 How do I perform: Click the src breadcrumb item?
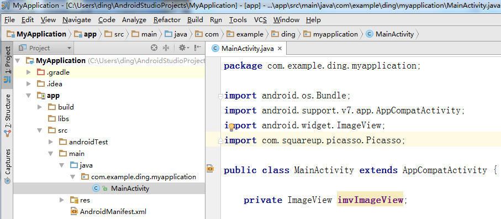[x=114, y=34]
